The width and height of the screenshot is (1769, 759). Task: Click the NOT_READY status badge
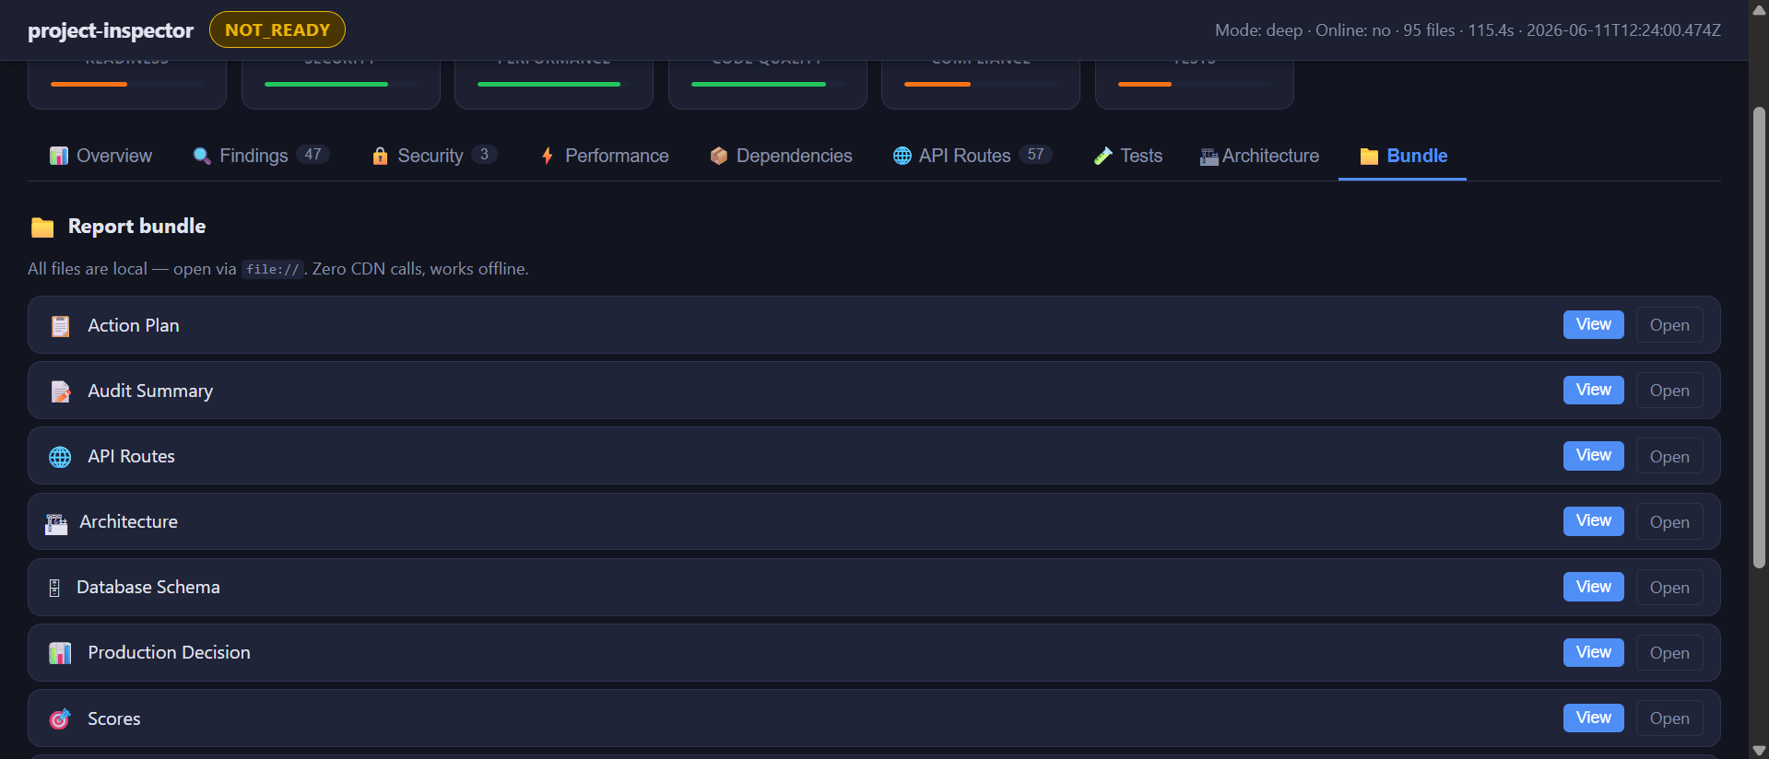(x=277, y=29)
